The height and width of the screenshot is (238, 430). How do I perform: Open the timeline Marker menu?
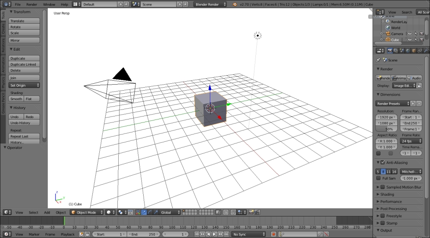tap(34, 234)
